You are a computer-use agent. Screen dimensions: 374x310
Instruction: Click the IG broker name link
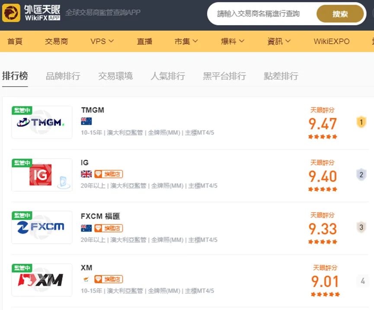tap(85, 163)
